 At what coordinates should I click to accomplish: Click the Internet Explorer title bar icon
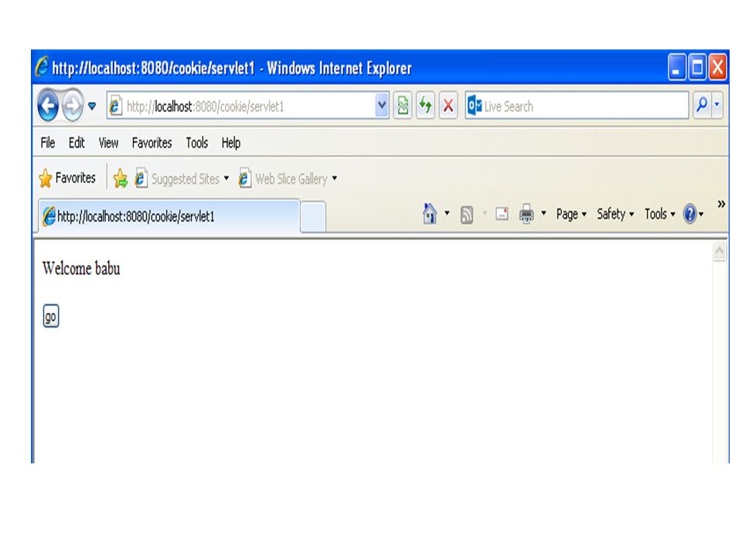point(42,66)
